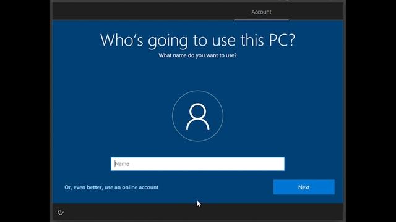Screen dimensions: 396x222
Task: Click the 'Who's going to use this PC?' heading
Action: (x=197, y=40)
